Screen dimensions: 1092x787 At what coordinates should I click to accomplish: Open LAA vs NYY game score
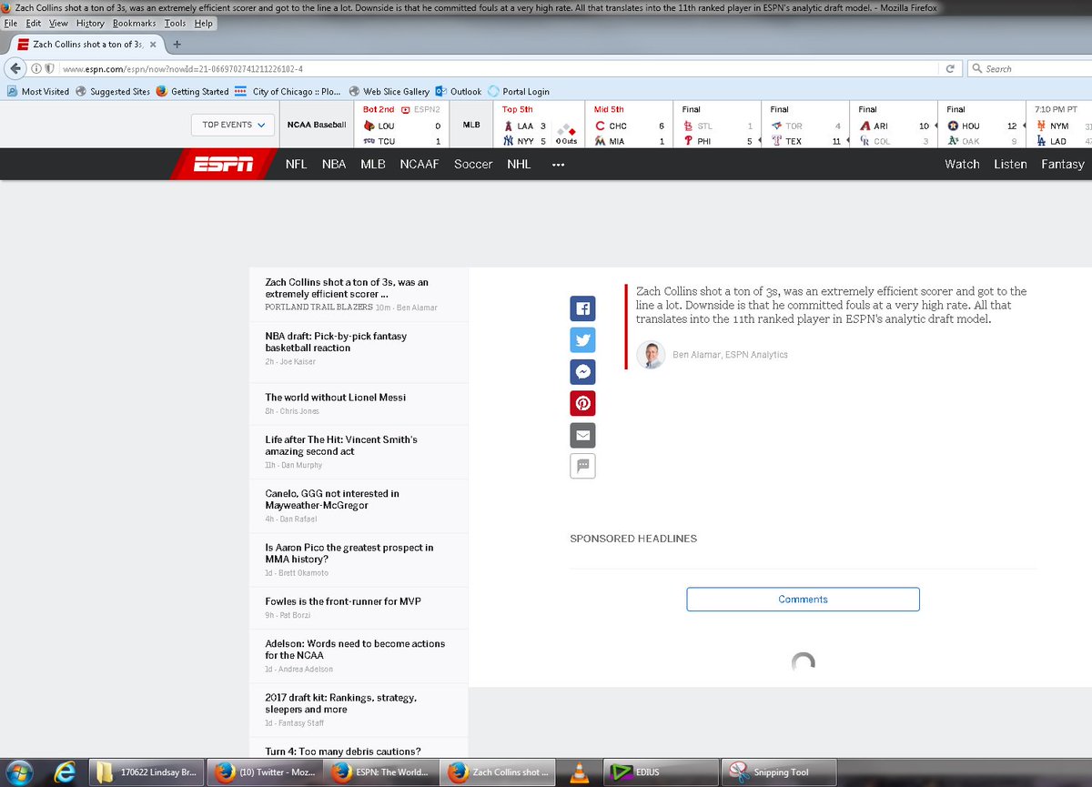point(539,126)
